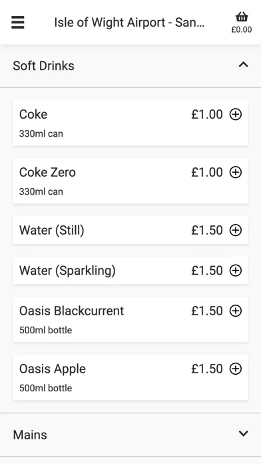This screenshot has width=261, height=464.
Task: Collapse the Soft Drinks section chevron
Action: (243, 65)
